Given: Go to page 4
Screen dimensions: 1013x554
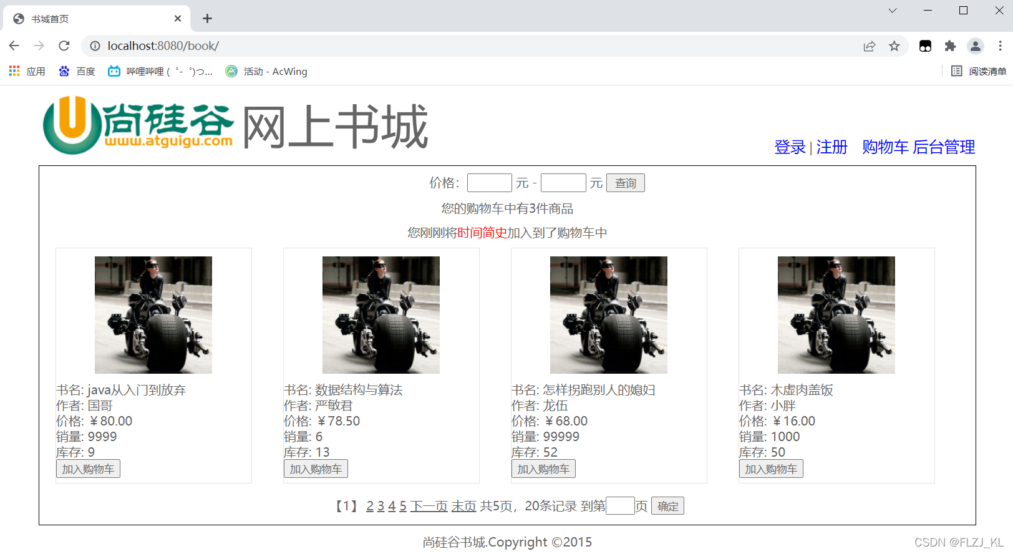Looking at the screenshot, I should [392, 506].
